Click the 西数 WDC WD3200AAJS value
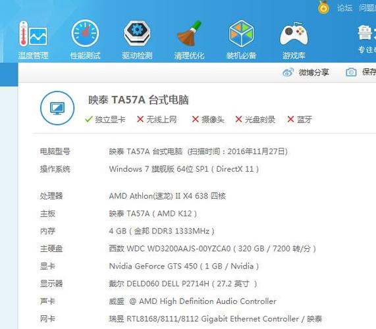Viewport: 376px width, 329px height. [x=213, y=249]
